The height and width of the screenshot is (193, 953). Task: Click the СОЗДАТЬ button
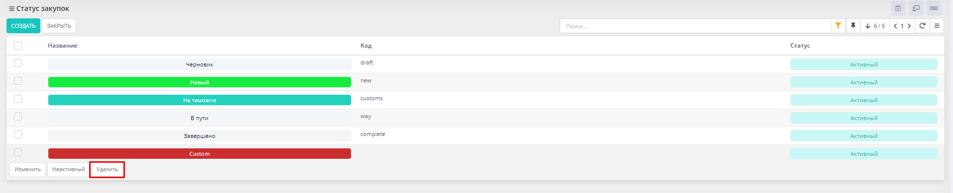tap(23, 26)
